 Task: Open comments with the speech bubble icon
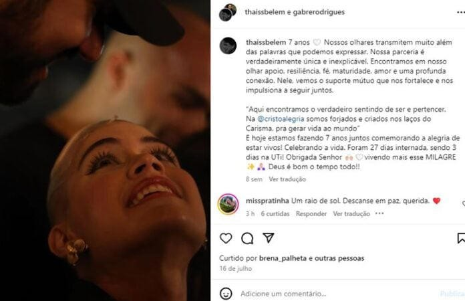click(x=247, y=238)
